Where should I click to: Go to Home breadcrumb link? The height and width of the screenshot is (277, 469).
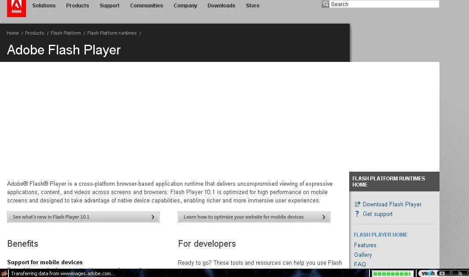coord(13,33)
